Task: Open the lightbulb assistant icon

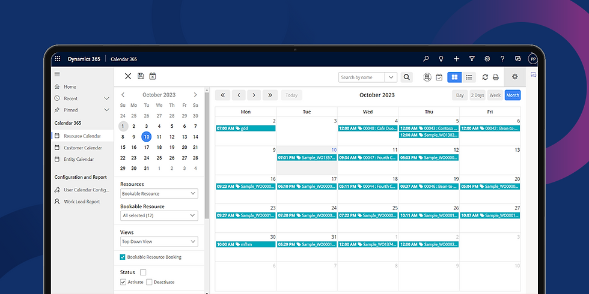Action: click(x=441, y=59)
